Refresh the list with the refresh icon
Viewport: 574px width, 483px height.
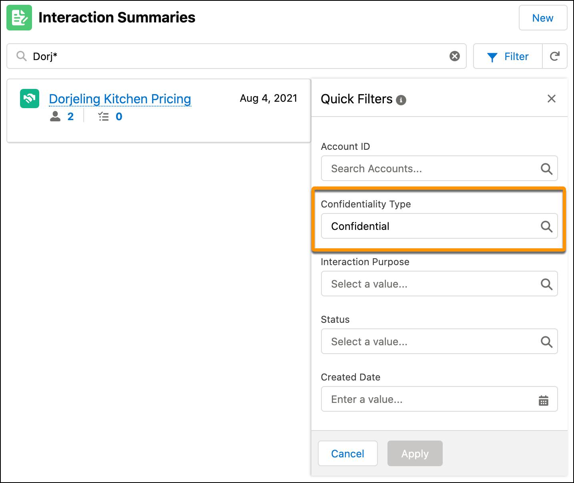tap(555, 56)
